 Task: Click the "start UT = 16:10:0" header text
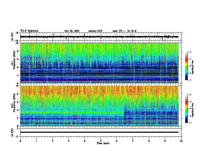(124, 31)
